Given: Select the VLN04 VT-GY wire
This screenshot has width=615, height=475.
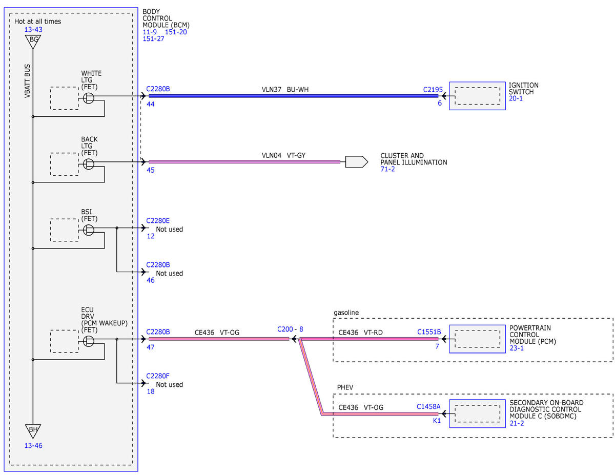Looking at the screenshot, I should tap(244, 162).
